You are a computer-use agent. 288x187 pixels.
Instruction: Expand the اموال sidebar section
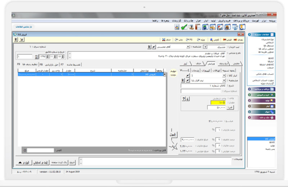coord(262,112)
